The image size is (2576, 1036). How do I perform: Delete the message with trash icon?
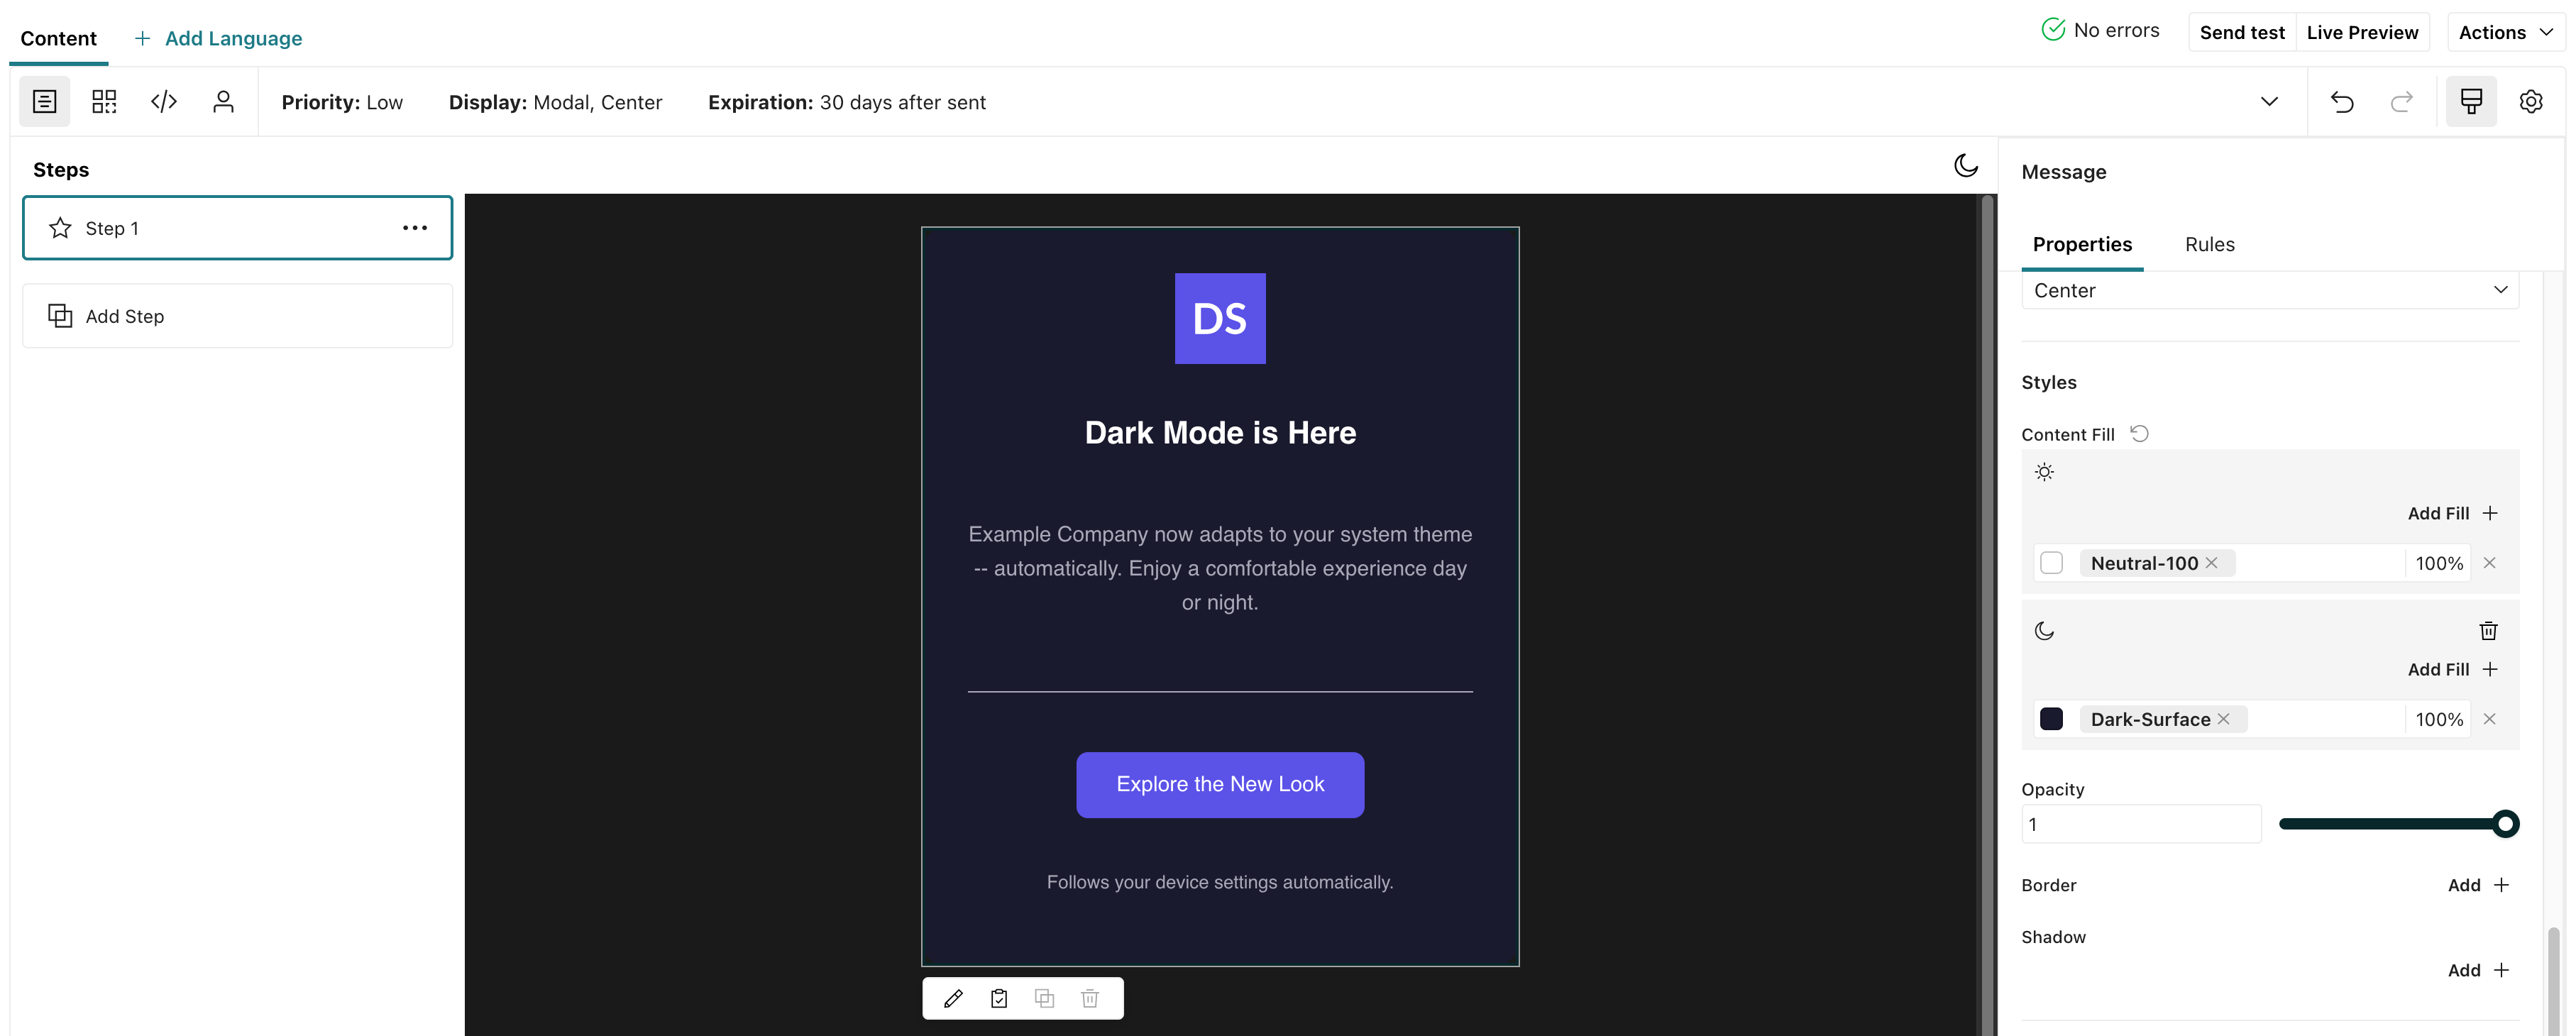(x=1090, y=998)
